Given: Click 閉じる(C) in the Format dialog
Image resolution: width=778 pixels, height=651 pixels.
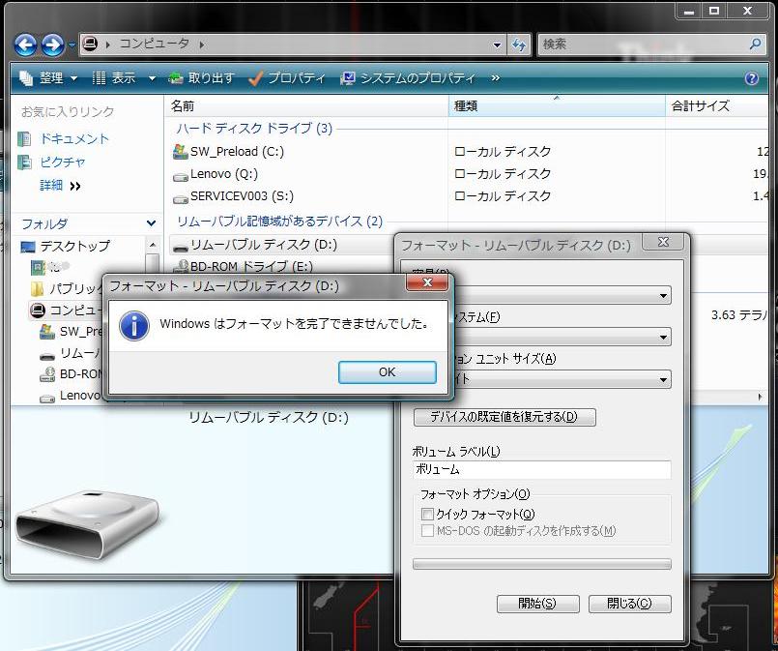Looking at the screenshot, I should pyautogui.click(x=629, y=604).
